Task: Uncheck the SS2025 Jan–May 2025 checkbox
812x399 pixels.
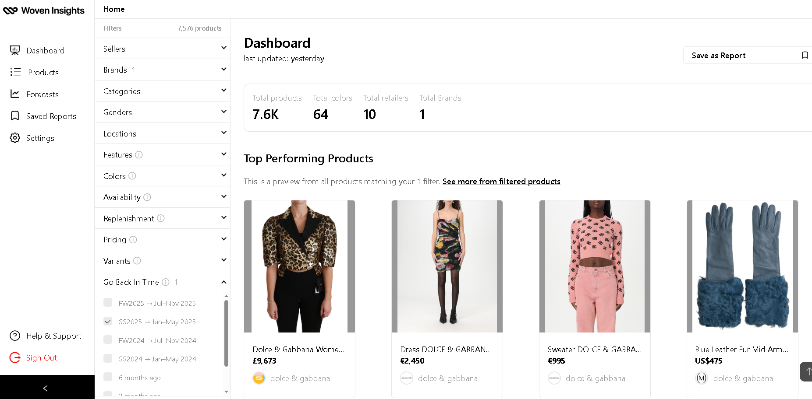Action: pyautogui.click(x=108, y=321)
